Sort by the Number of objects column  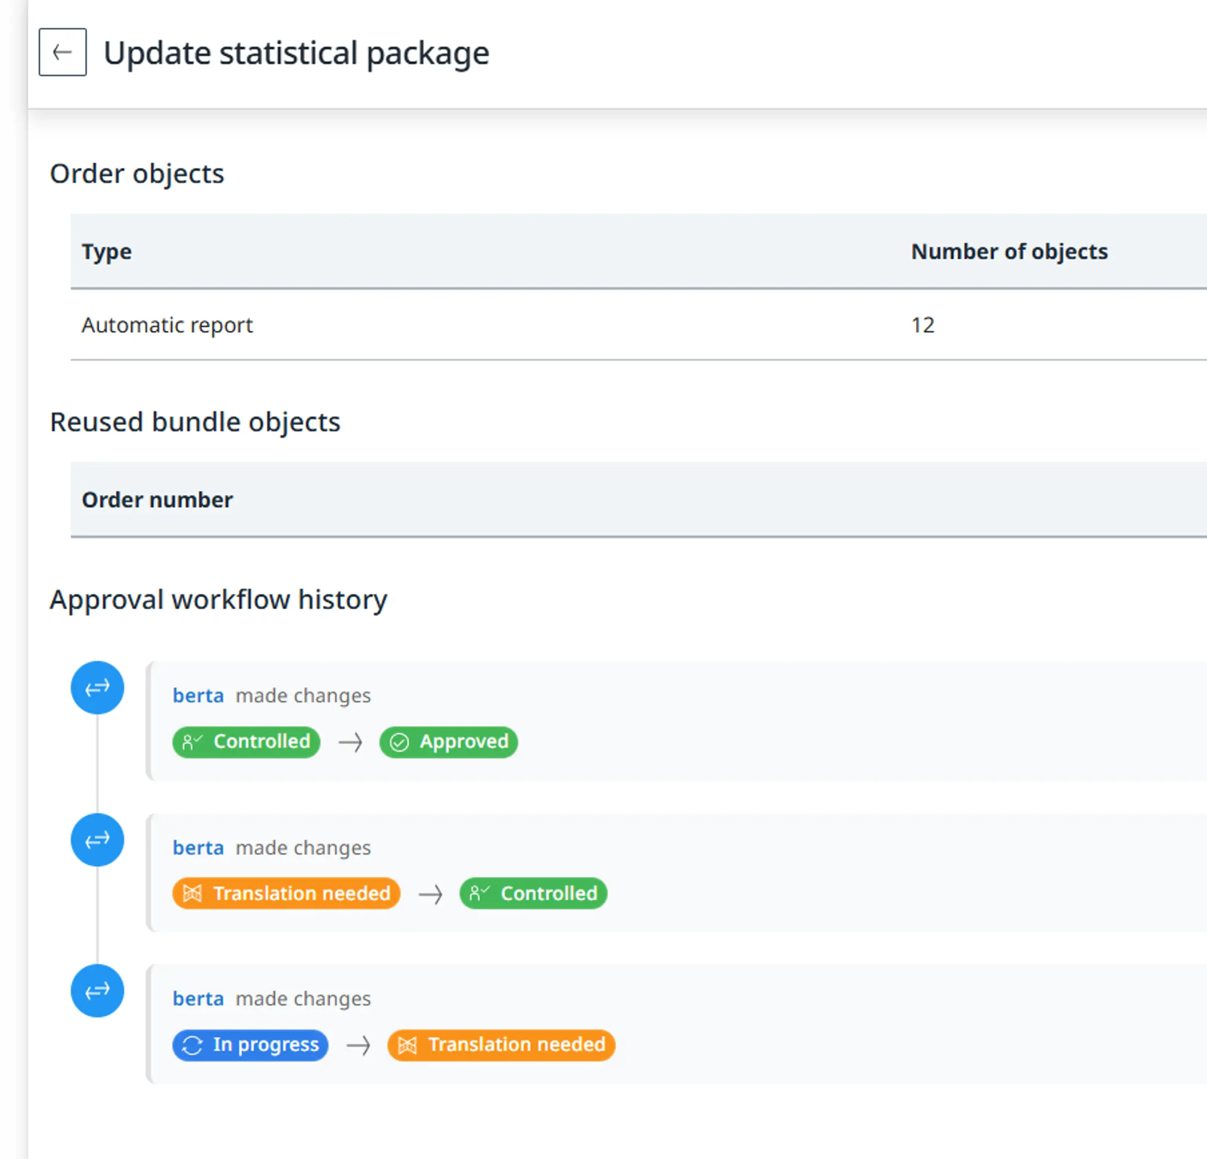click(x=1009, y=251)
